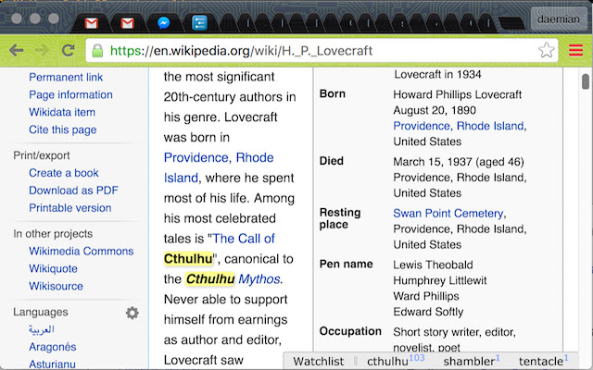Follow the Swan Point Cemetery link

(x=448, y=214)
